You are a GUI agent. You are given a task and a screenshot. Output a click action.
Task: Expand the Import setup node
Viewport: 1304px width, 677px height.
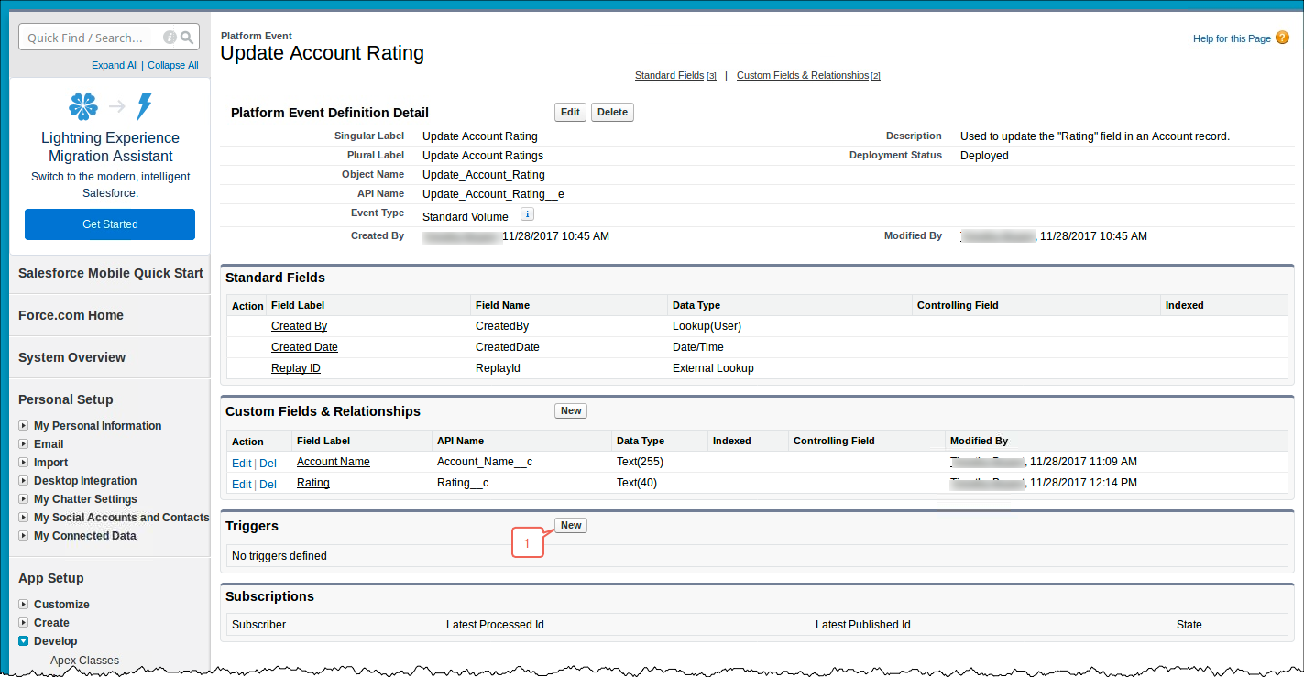tap(24, 463)
